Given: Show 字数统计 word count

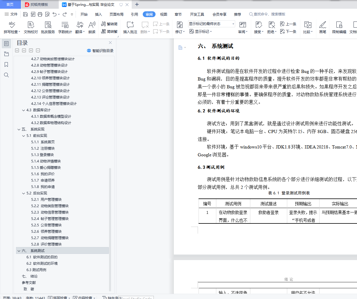Looking at the screenshot, I should pyautogui.click(x=65, y=28).
